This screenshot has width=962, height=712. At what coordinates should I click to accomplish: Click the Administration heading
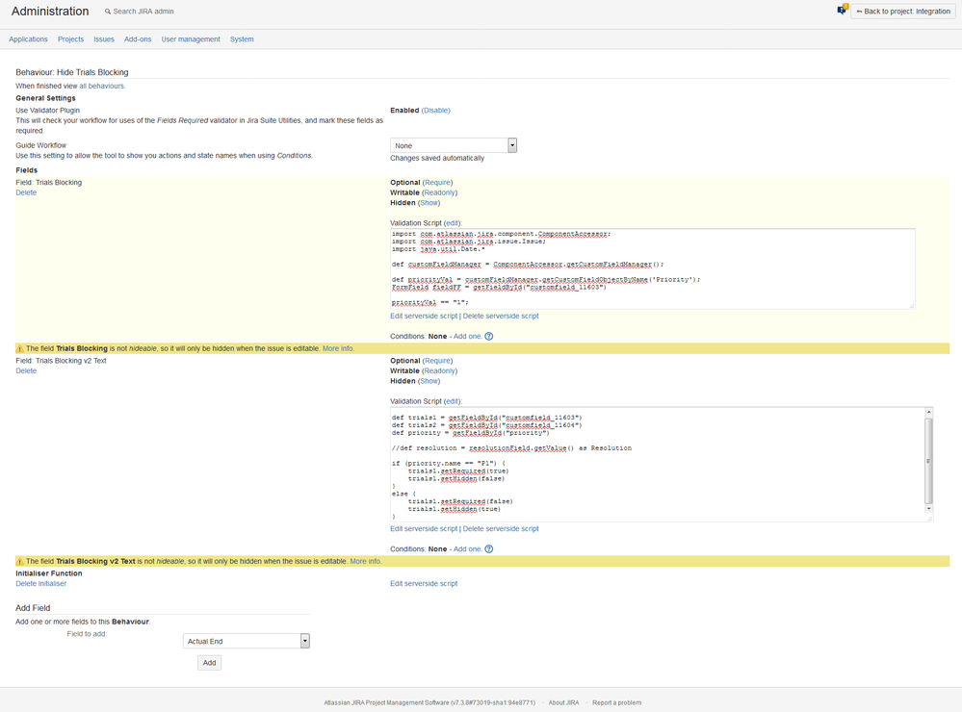click(50, 11)
